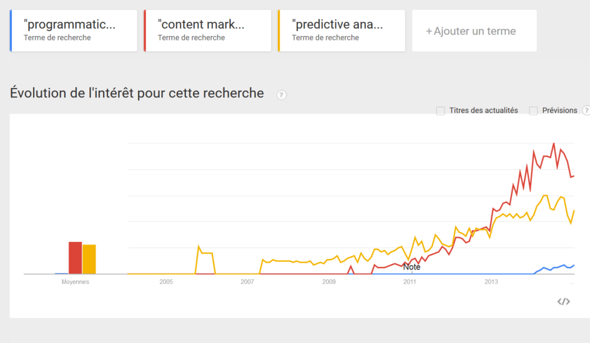Click the Évolution de l'intérêt section heading
This screenshot has width=590, height=343.
pyautogui.click(x=137, y=93)
